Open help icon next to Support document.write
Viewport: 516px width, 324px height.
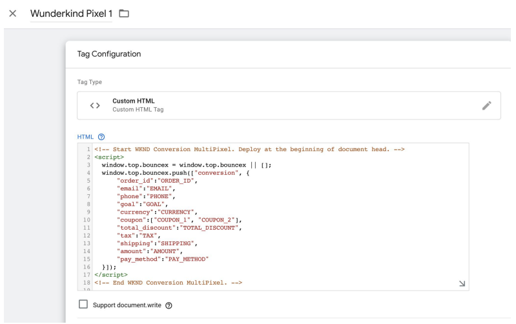(169, 305)
